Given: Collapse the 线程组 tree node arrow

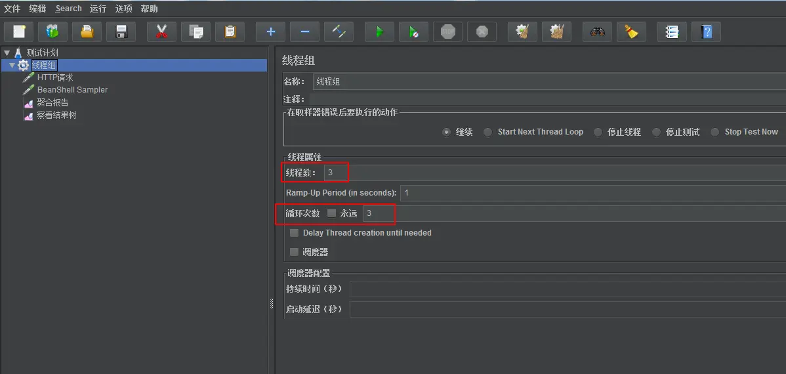Looking at the screenshot, I should pos(12,65).
